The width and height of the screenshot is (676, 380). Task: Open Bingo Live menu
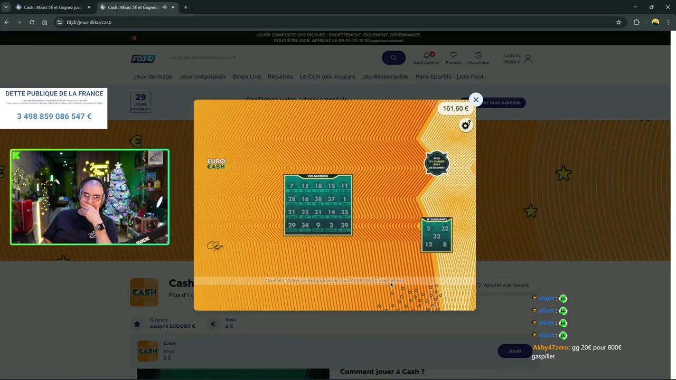point(247,77)
